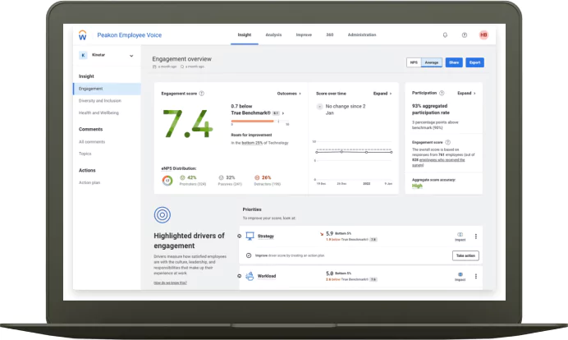The image size is (568, 340).
Task: Expand Outcomes in the Engagement score card
Action: point(289,94)
